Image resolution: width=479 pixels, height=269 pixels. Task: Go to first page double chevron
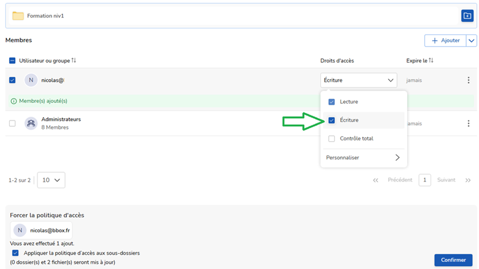pos(376,180)
